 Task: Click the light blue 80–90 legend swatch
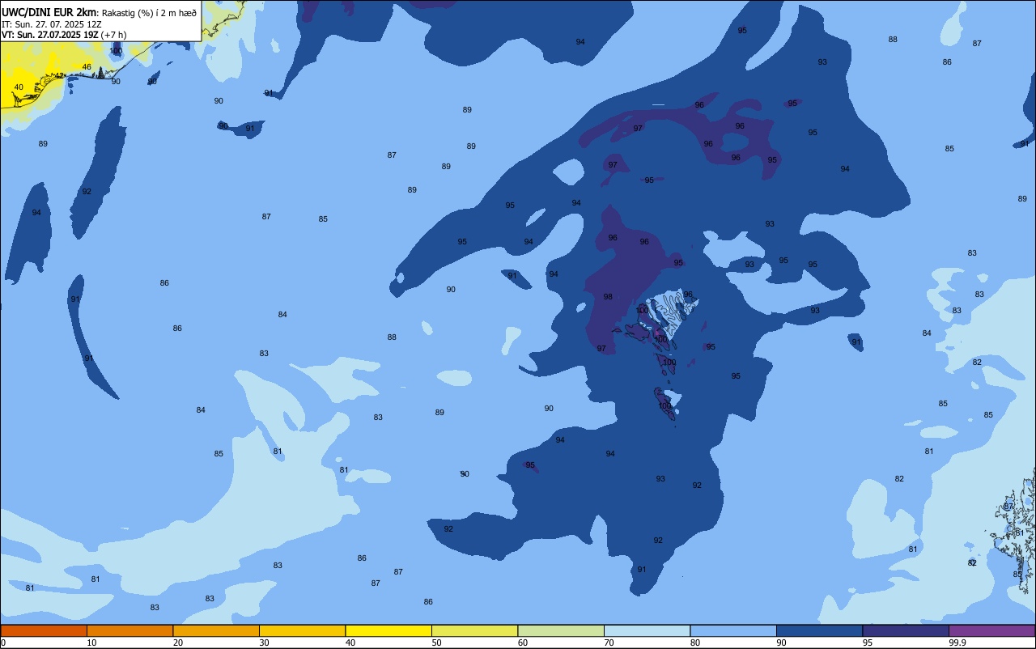pos(733,630)
